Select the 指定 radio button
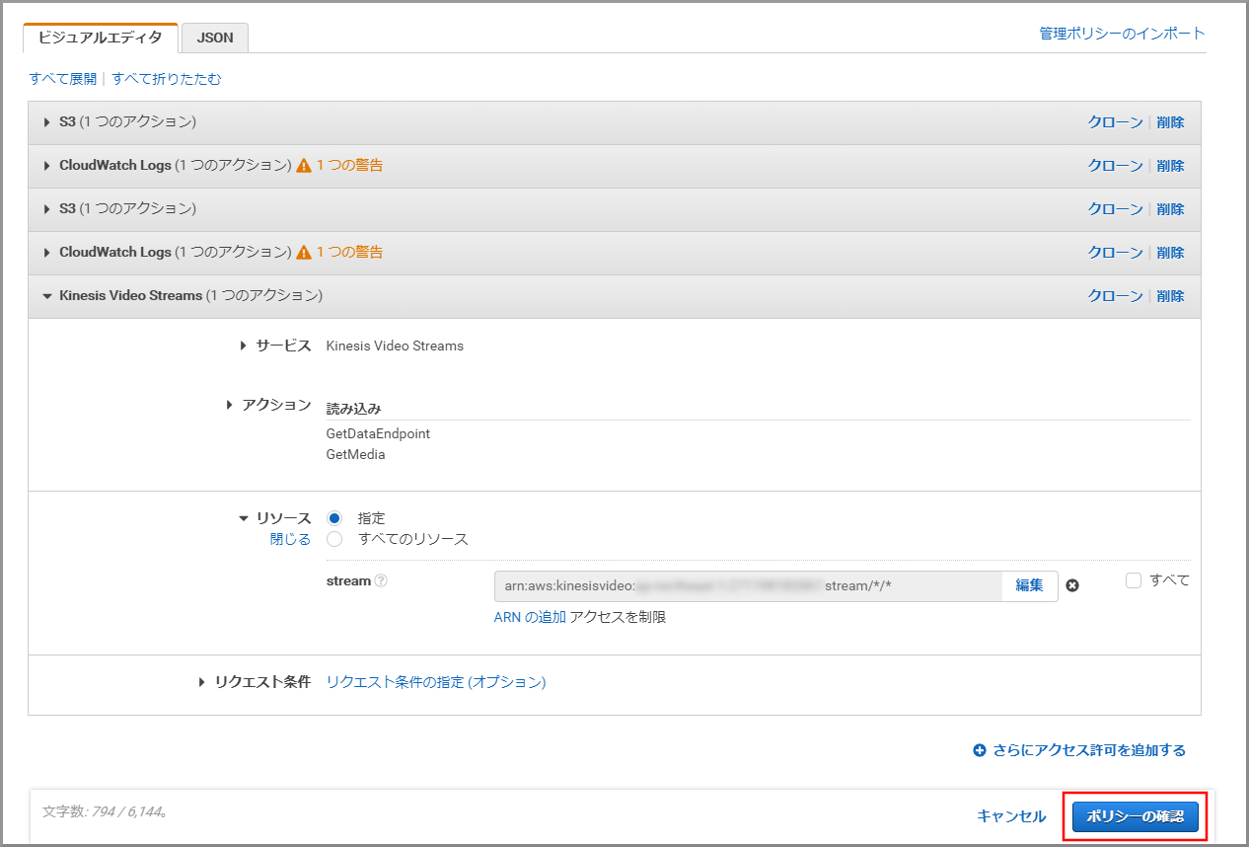 pos(334,518)
